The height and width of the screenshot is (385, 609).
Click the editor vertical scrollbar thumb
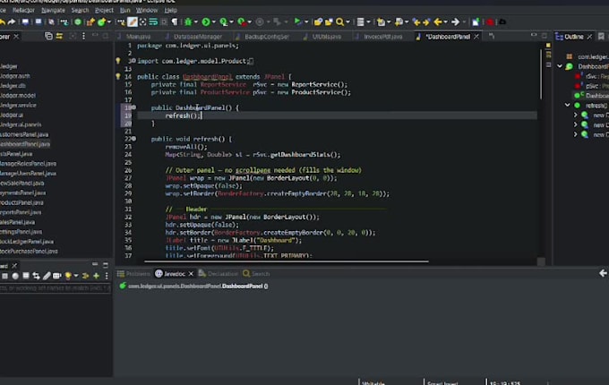pyautogui.click(x=540, y=73)
